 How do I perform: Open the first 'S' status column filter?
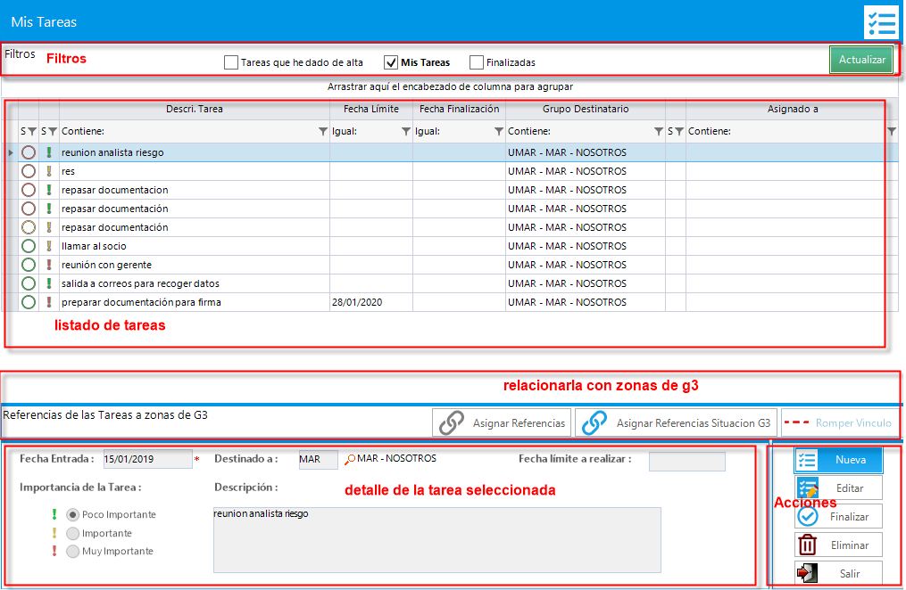click(x=32, y=132)
